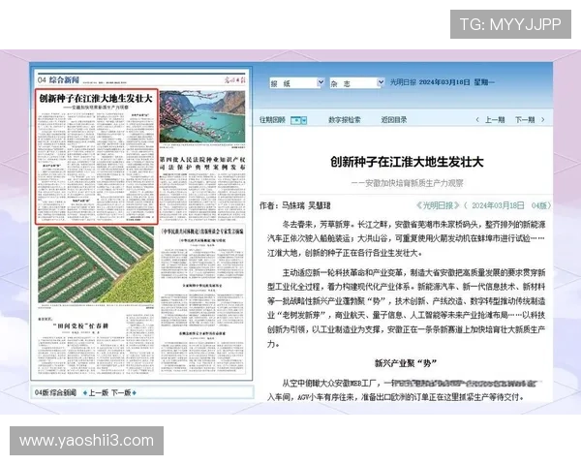Click the 04版 综合新闻 footer label

pyautogui.click(x=55, y=392)
